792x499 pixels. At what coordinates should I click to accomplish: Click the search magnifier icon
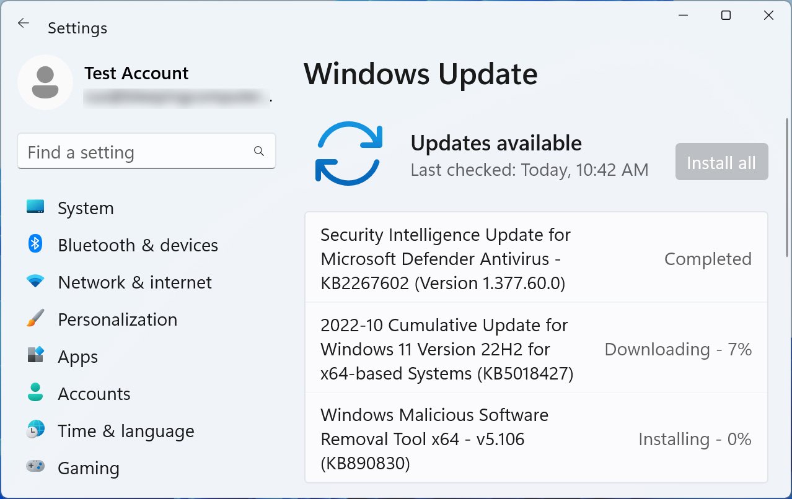point(259,151)
